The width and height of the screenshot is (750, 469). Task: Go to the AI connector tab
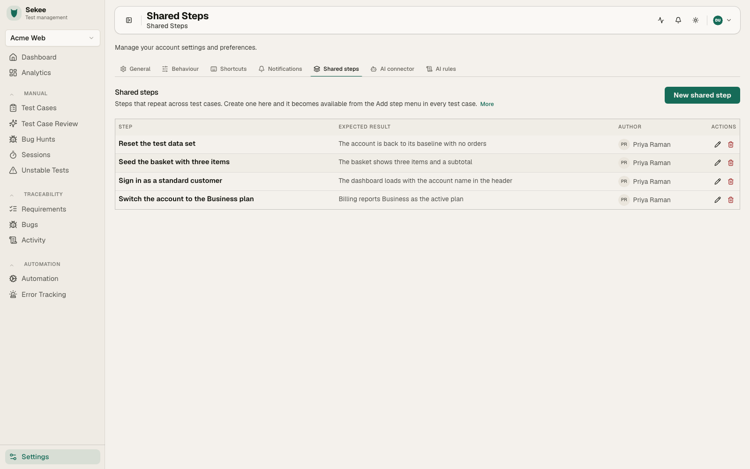pyautogui.click(x=392, y=69)
